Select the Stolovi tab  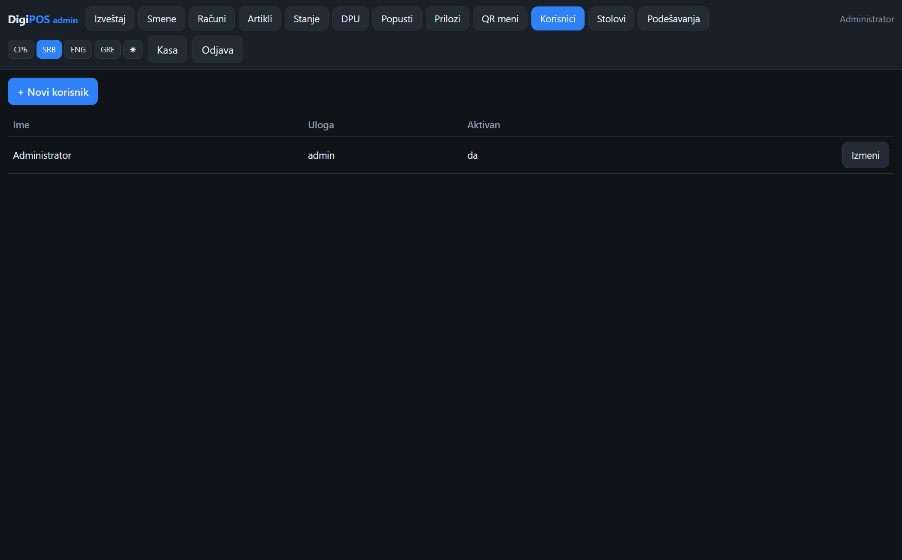click(611, 18)
